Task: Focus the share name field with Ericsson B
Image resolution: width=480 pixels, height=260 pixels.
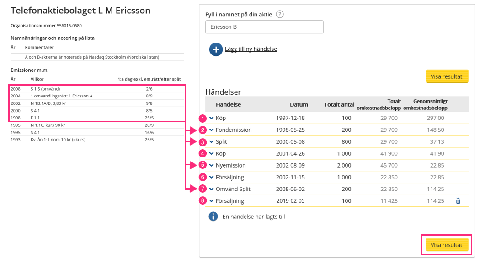Action: pos(264,27)
